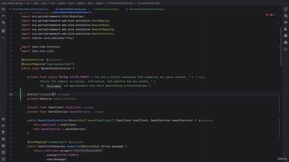This screenshot has width=289, height=162.
Task: Place cursor in @Value("classpath") string
Action: click(46, 94)
